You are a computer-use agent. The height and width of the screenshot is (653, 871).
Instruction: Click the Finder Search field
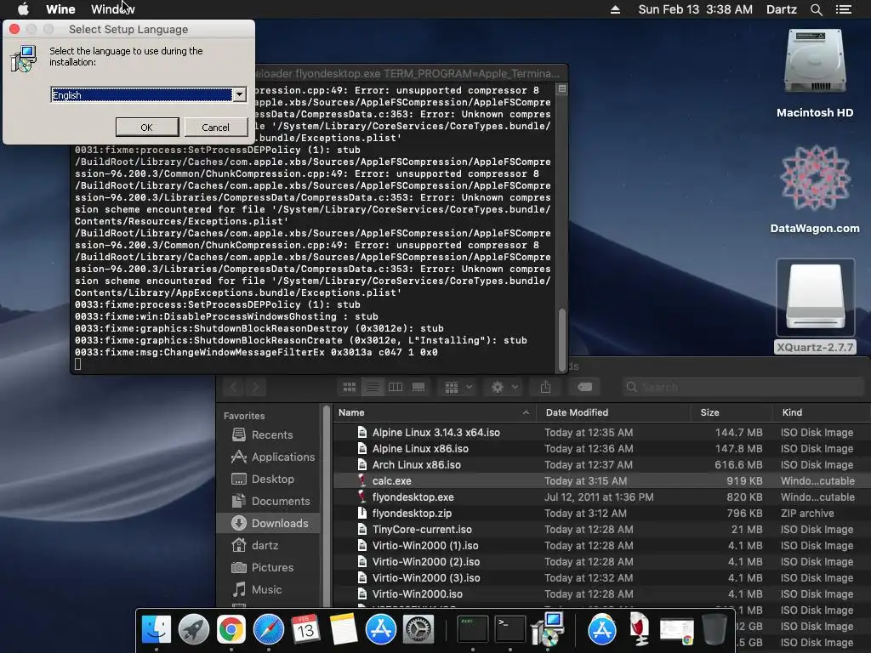(x=743, y=387)
